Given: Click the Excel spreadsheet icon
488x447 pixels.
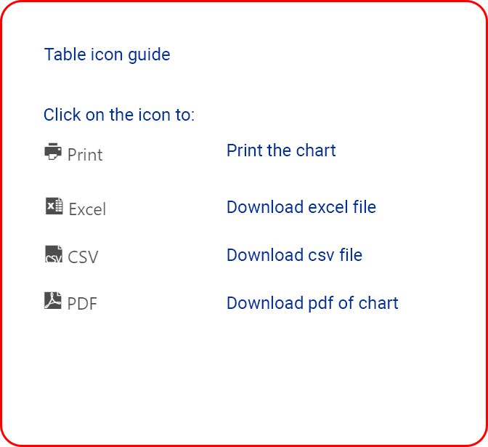Looking at the screenshot, I should coord(54,206).
